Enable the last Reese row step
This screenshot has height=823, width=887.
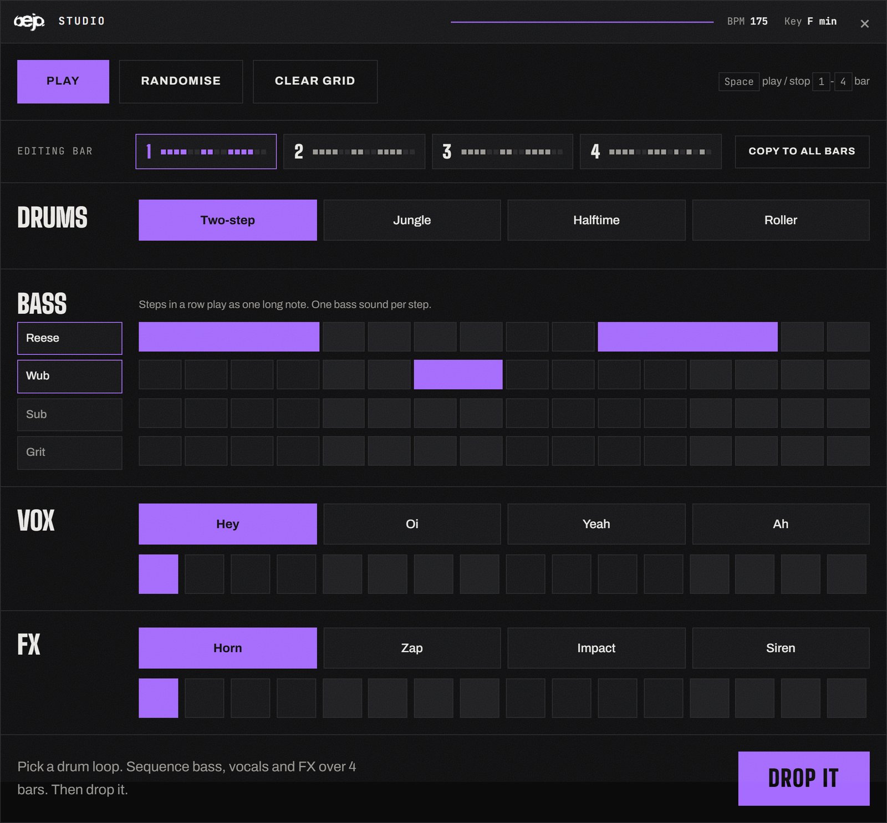(x=848, y=337)
